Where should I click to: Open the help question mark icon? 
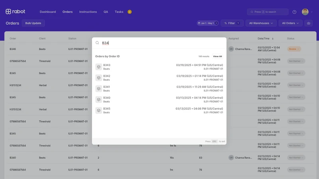tap(294, 12)
